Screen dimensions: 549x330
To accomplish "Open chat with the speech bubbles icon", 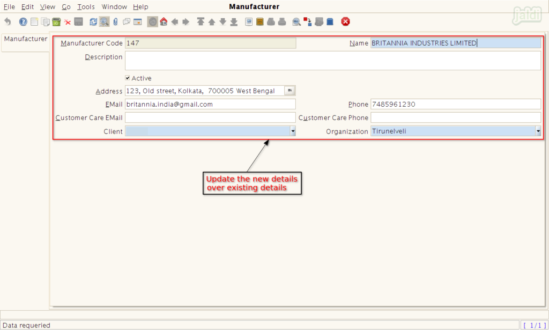I will coord(127,21).
